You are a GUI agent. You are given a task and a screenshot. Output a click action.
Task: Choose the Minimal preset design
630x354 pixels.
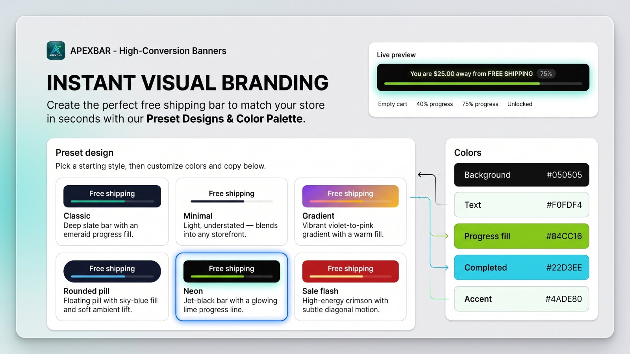click(232, 212)
